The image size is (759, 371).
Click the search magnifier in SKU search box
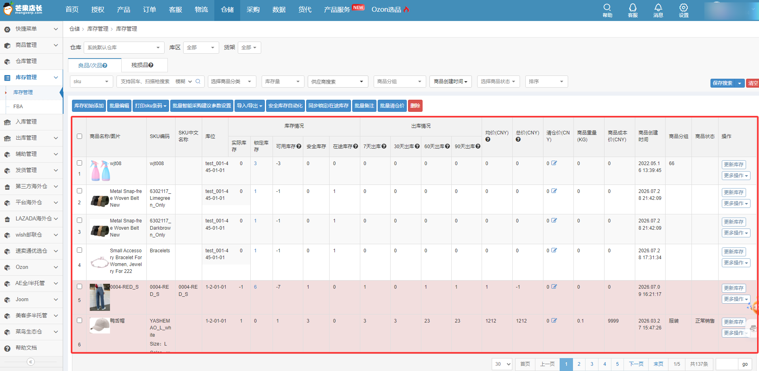198,82
